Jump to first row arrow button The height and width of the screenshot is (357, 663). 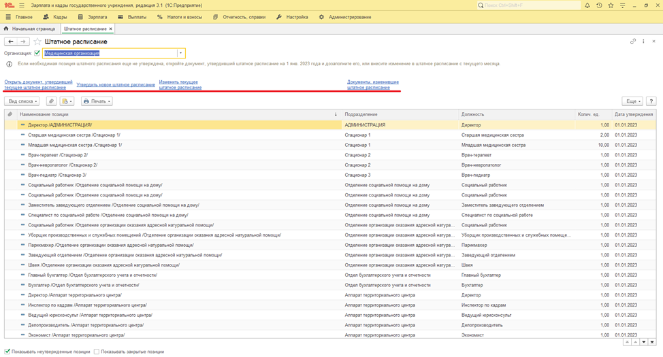627,342
